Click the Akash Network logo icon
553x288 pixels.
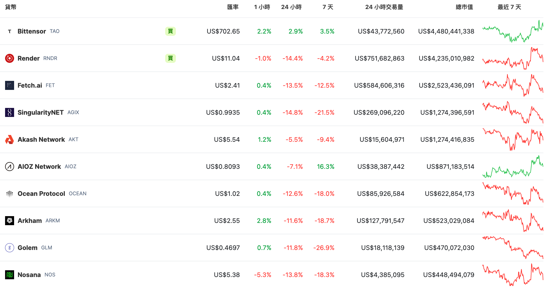tap(10, 139)
